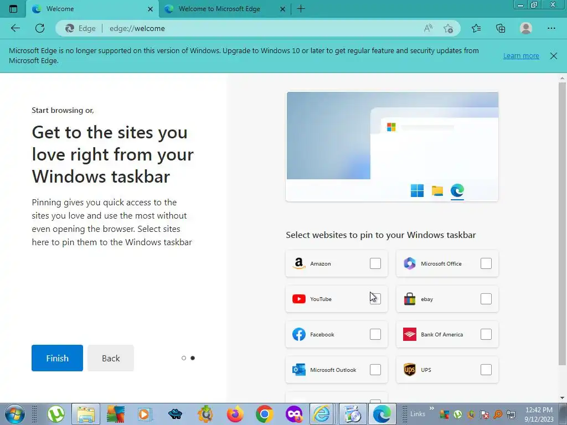Check the Bank Of America pin checkbox
567x425 pixels.
[x=486, y=334]
